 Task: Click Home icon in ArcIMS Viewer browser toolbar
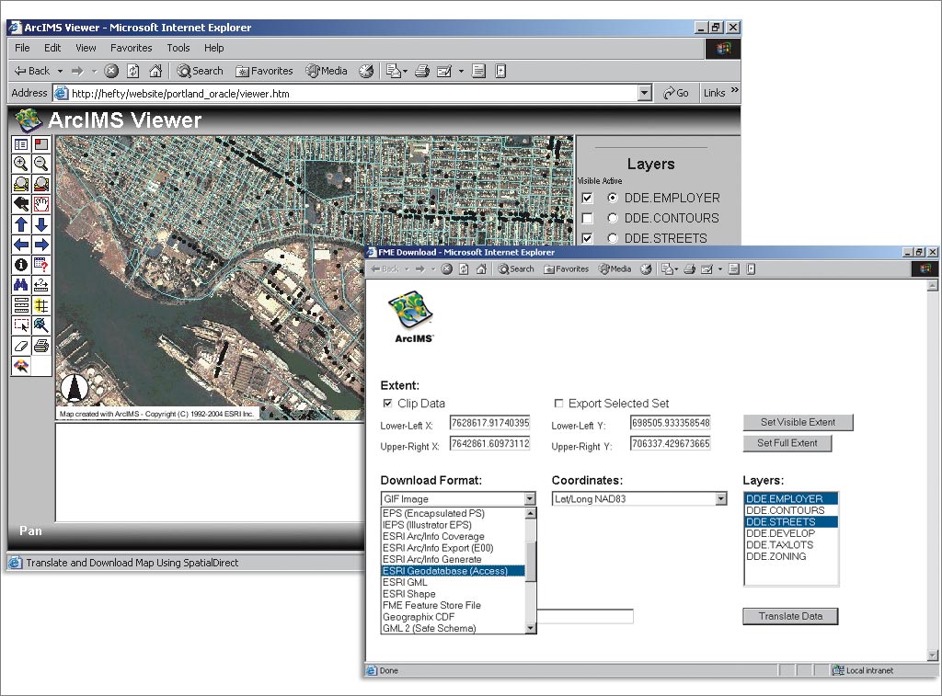pos(155,71)
